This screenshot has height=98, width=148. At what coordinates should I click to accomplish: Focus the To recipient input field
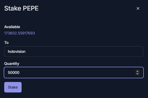coord(74,51)
